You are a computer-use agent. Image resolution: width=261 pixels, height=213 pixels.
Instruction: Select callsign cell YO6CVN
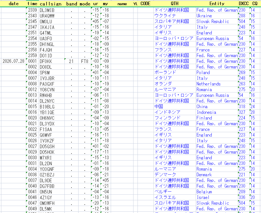[52, 89]
